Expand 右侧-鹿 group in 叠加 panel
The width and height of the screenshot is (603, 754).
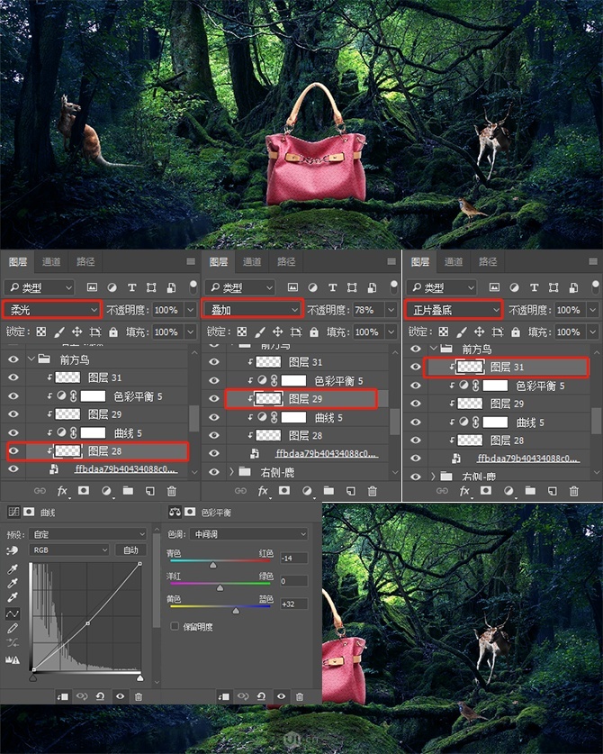[x=231, y=472]
